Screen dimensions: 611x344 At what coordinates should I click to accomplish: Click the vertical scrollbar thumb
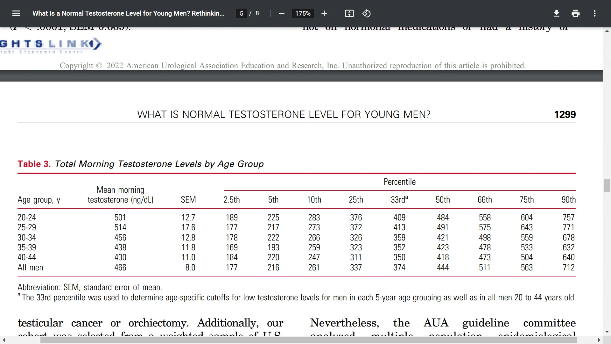coord(607,186)
